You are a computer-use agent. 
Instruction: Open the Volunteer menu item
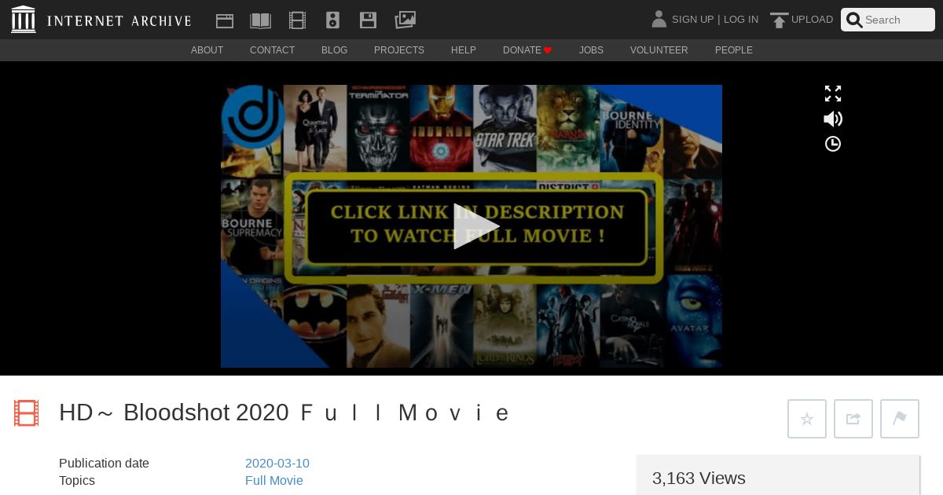[659, 50]
